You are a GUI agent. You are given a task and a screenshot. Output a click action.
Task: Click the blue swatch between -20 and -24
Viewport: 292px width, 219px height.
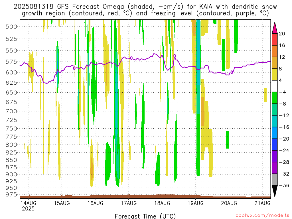pos(275,145)
